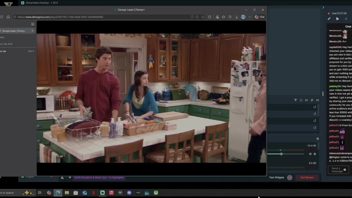The height and width of the screenshot is (198, 352).
Task: Adjust the mixer volume slider knob
Action: pos(281,154)
